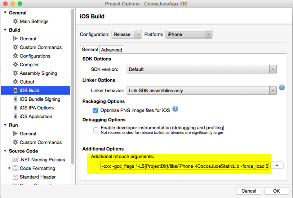Show info about Optimize PNG option
This screenshot has width=293, height=198.
tap(175, 109)
